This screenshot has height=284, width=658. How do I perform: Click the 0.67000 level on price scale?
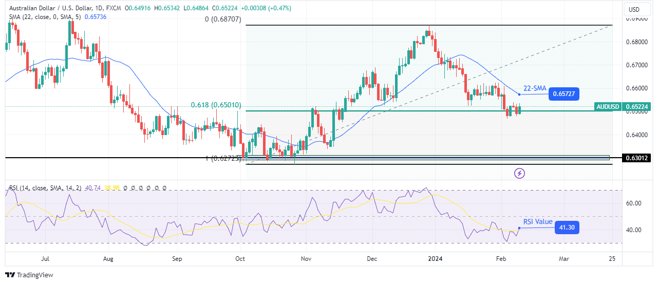click(637, 65)
